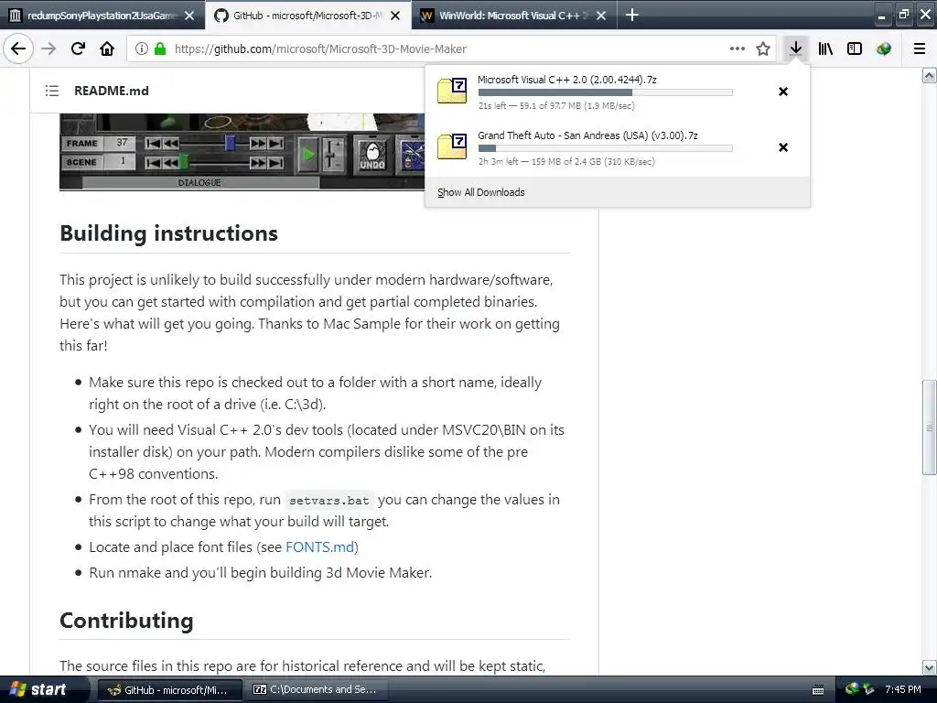Click the setvars.bat code text

[x=328, y=501]
